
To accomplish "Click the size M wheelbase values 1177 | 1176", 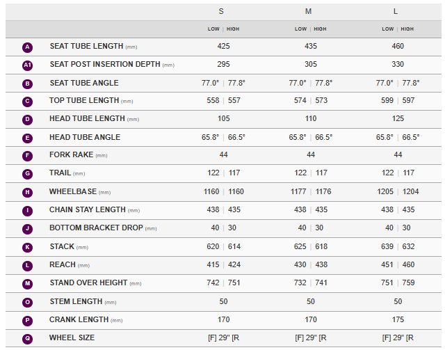I will (x=310, y=191).
